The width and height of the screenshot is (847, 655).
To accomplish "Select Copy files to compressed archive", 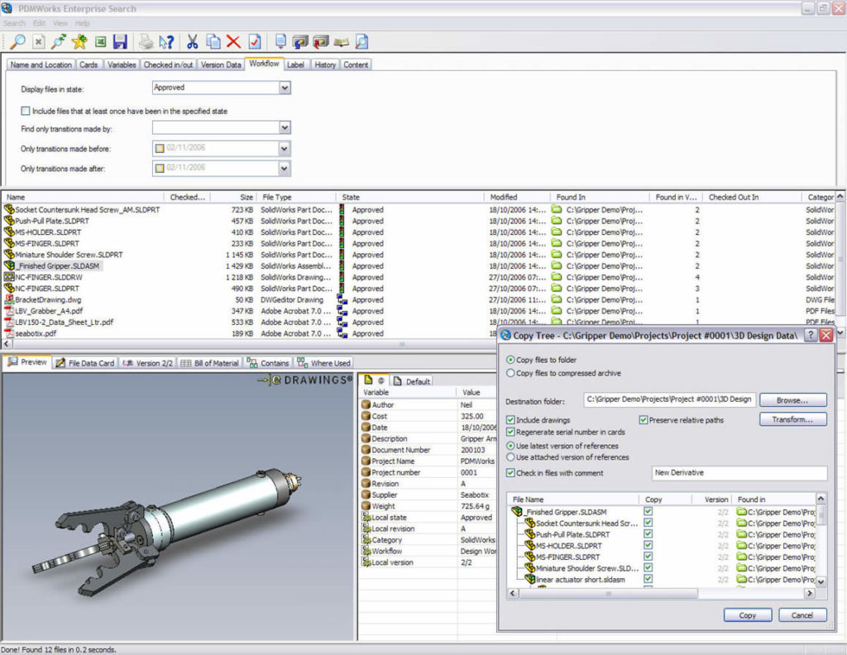I will [510, 374].
